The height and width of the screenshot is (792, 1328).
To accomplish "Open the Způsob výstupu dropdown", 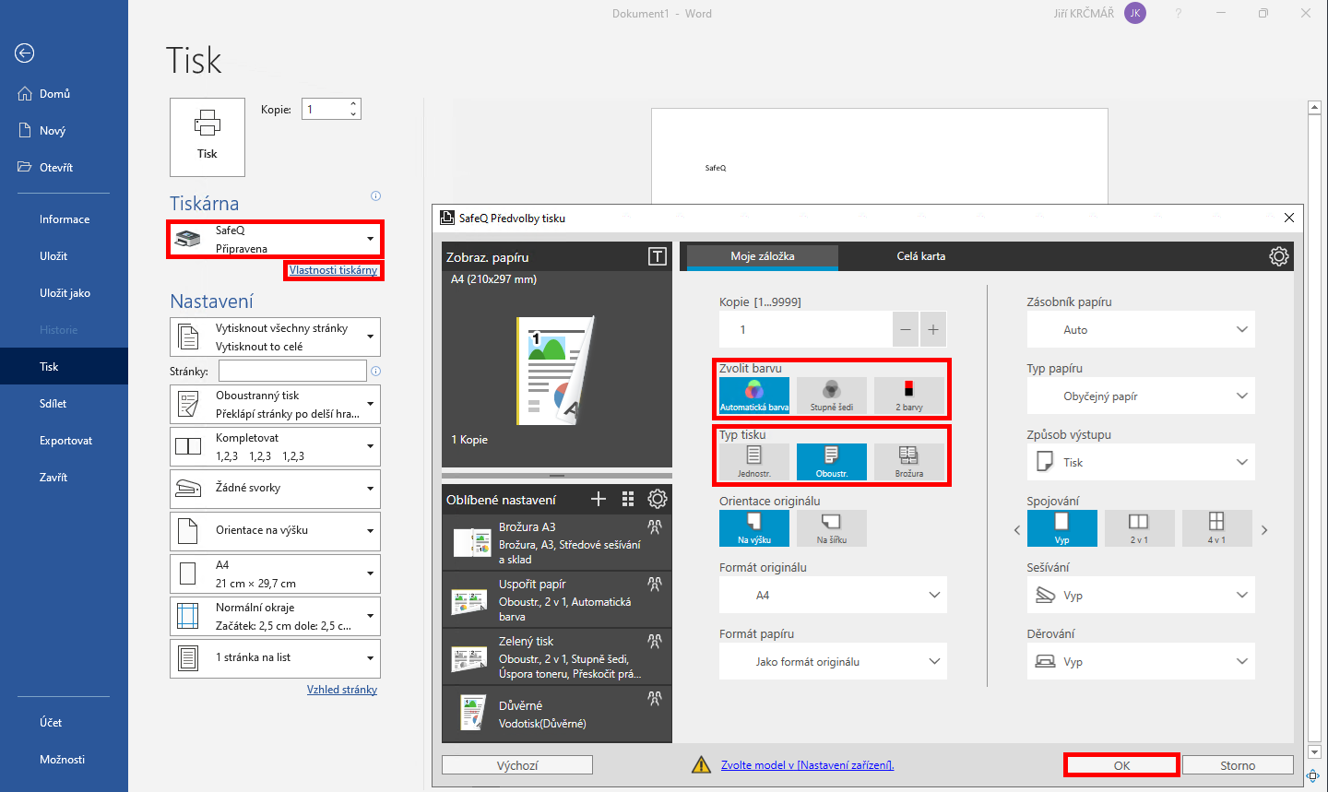I will click(1141, 462).
